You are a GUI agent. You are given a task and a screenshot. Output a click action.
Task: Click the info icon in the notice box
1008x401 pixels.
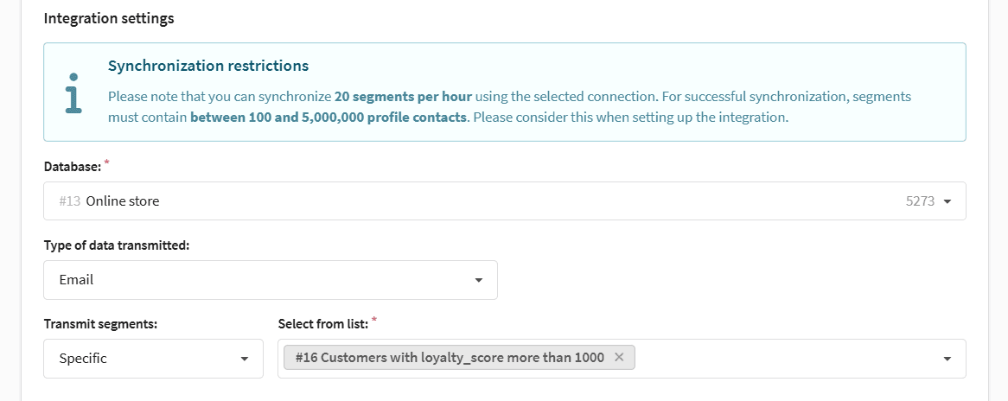(x=74, y=92)
